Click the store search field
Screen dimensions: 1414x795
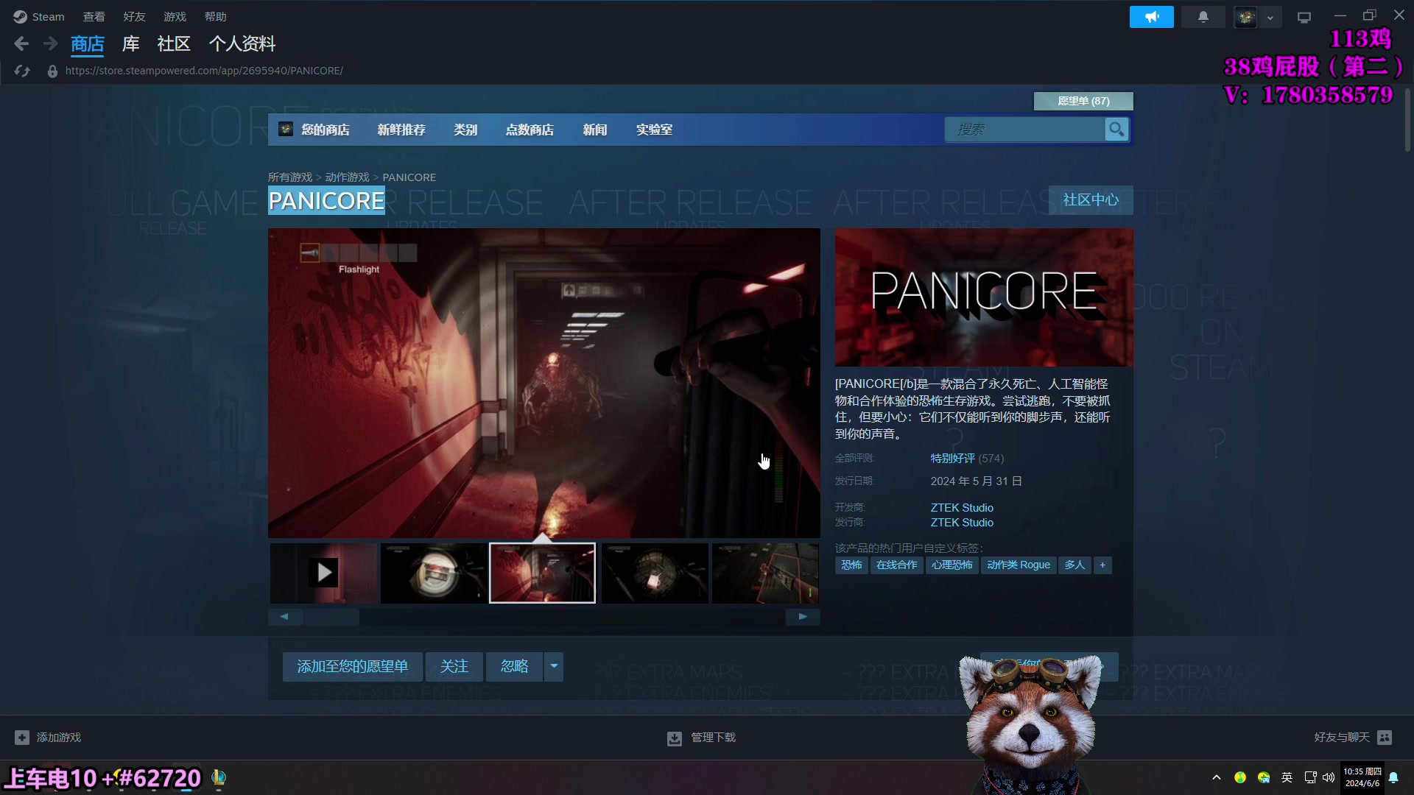pyautogui.click(x=1024, y=130)
